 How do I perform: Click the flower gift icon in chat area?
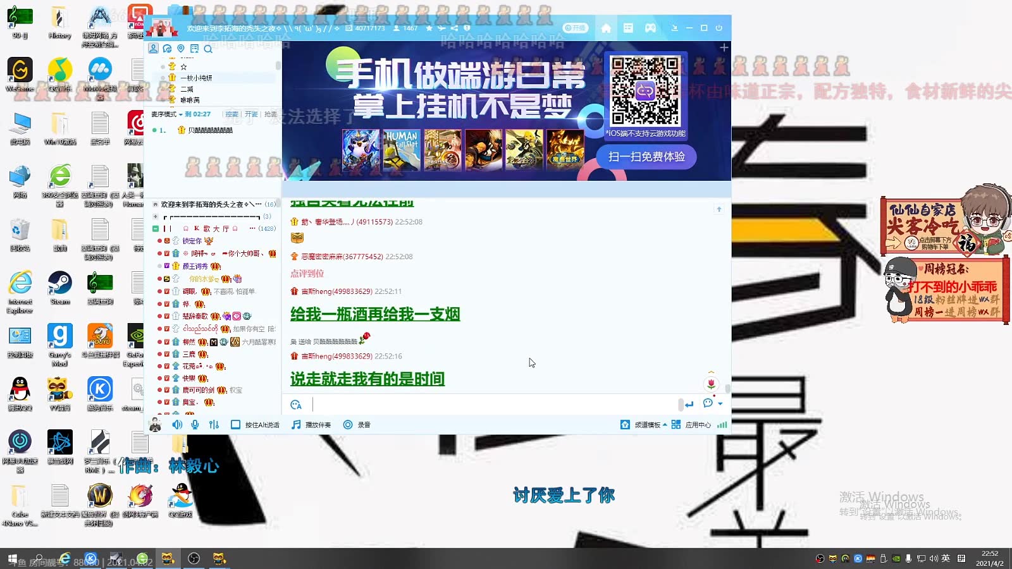[x=711, y=384]
